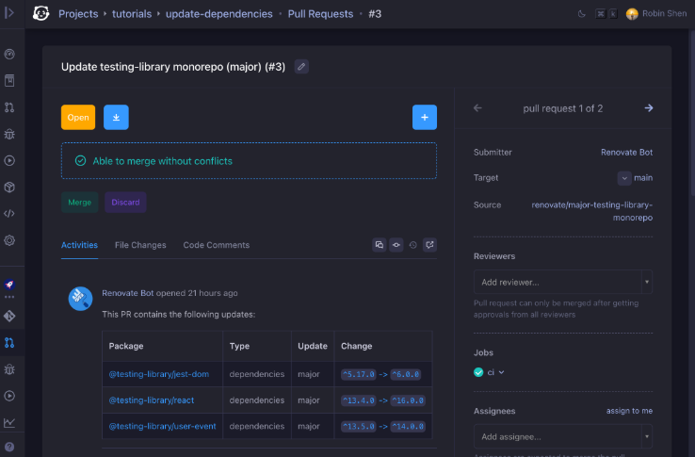The height and width of the screenshot is (457, 695).
Task: Click assign to me link
Action: point(629,411)
